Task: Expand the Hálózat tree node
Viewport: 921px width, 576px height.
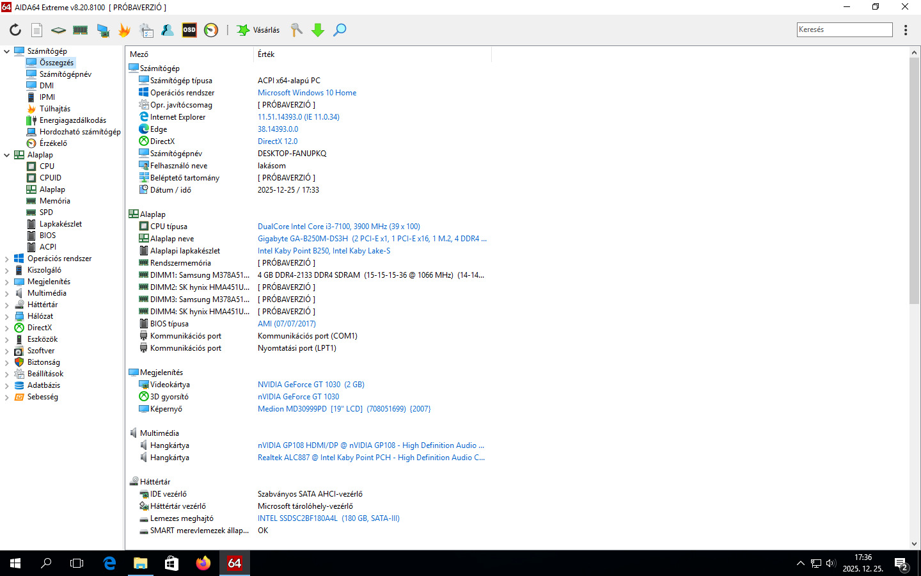Action: point(7,316)
